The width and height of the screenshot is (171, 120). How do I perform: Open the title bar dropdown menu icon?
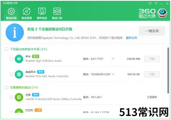pos(156,3)
